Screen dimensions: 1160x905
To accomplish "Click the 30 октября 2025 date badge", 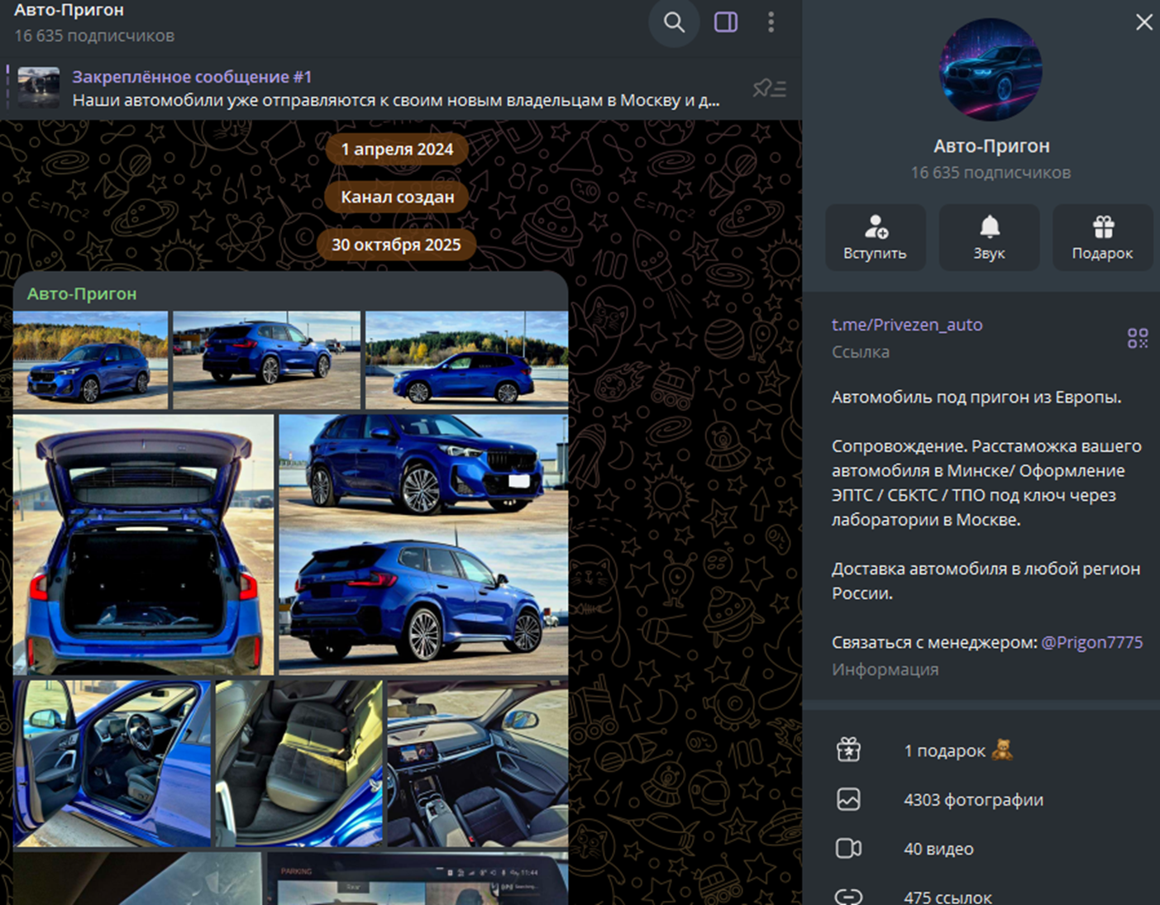I will click(396, 245).
